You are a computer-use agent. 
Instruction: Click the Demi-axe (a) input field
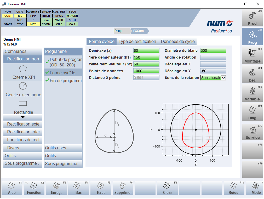click(146, 51)
